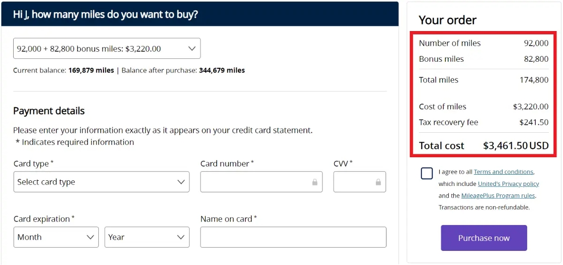This screenshot has width=563, height=265.
Task: Click the chevron on Select card type
Action: 181,182
